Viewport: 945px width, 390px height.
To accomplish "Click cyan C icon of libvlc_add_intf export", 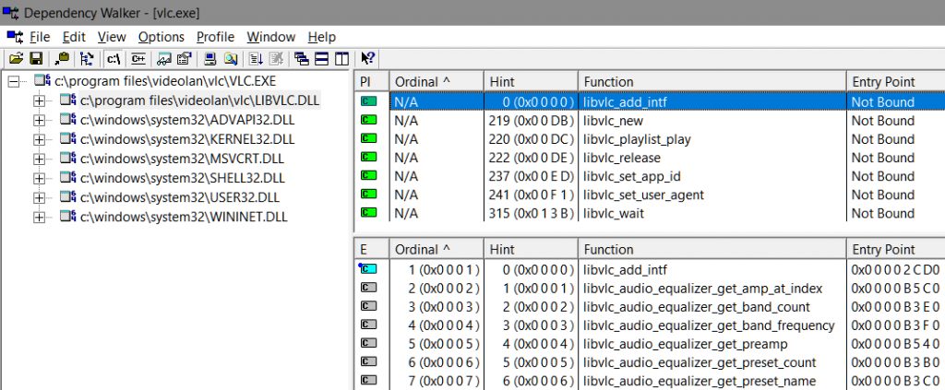I will (x=367, y=269).
